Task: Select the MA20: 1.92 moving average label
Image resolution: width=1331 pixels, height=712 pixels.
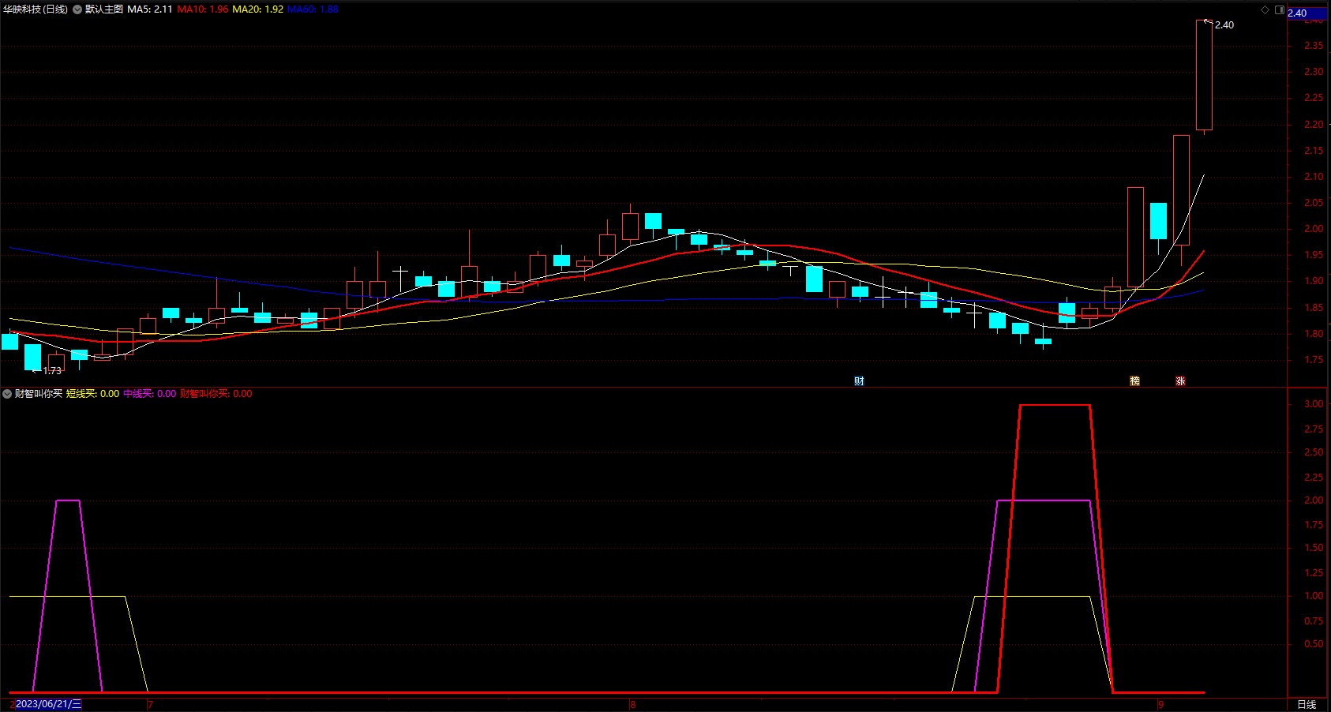Action: pos(257,9)
